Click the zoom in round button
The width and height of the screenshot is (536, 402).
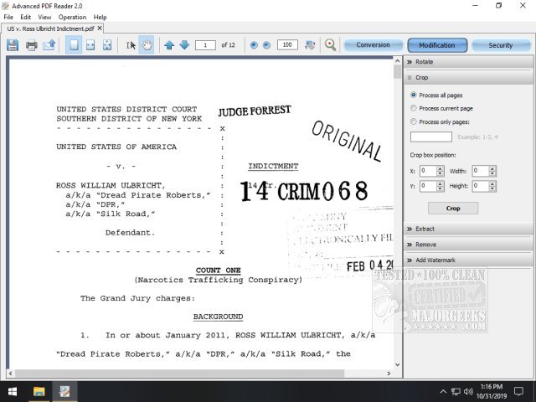(254, 45)
